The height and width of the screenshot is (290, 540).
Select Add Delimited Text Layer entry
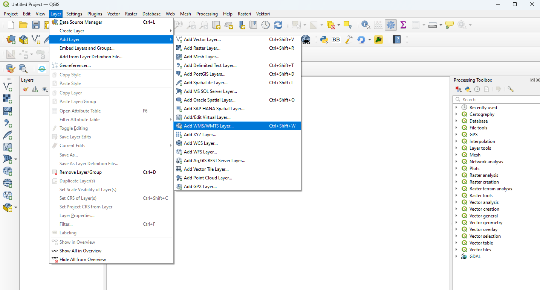coord(237,65)
